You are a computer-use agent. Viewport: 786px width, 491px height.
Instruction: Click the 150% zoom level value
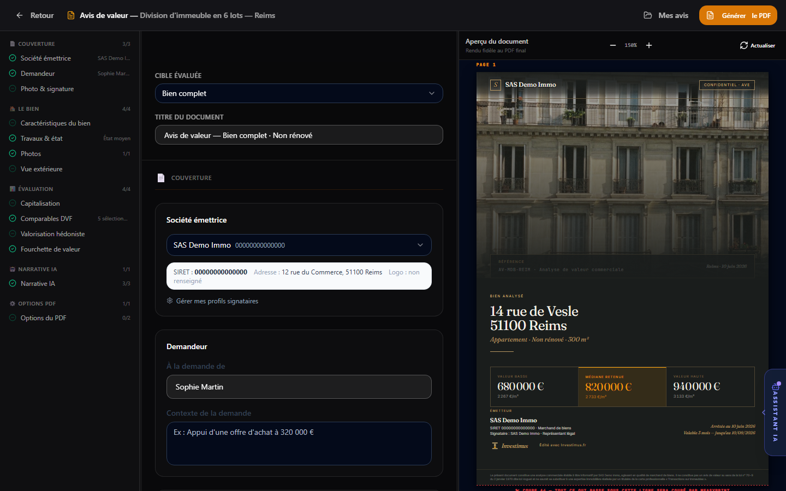[631, 45]
